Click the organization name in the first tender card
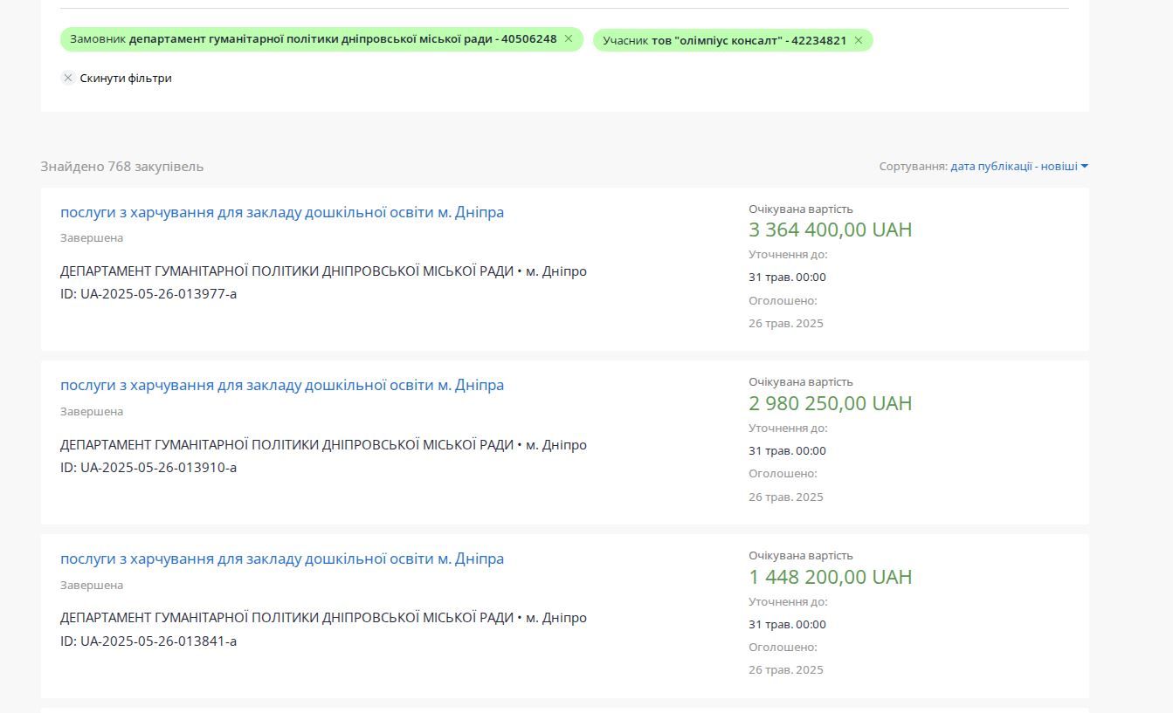The width and height of the screenshot is (1173, 713). tap(287, 271)
